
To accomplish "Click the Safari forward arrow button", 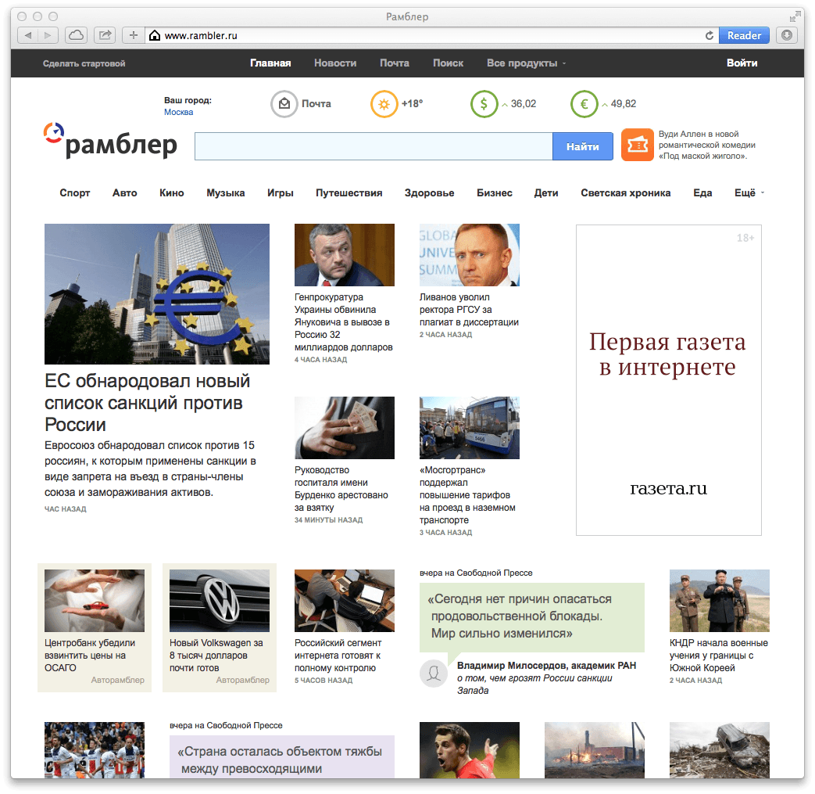I will (x=48, y=35).
